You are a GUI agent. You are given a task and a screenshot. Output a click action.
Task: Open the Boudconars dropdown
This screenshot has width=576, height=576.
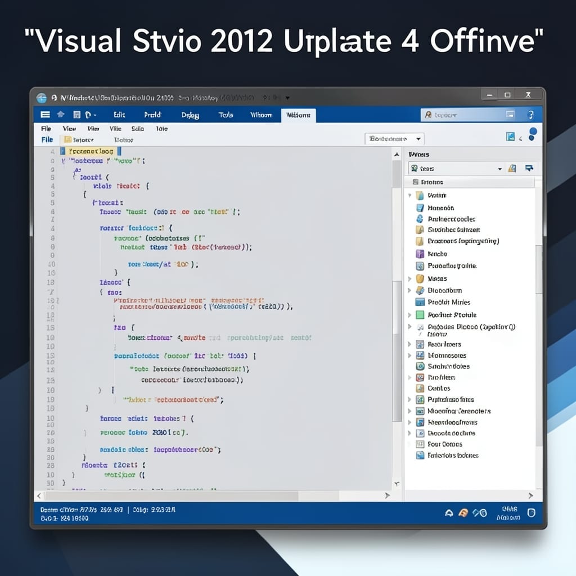[394, 139]
